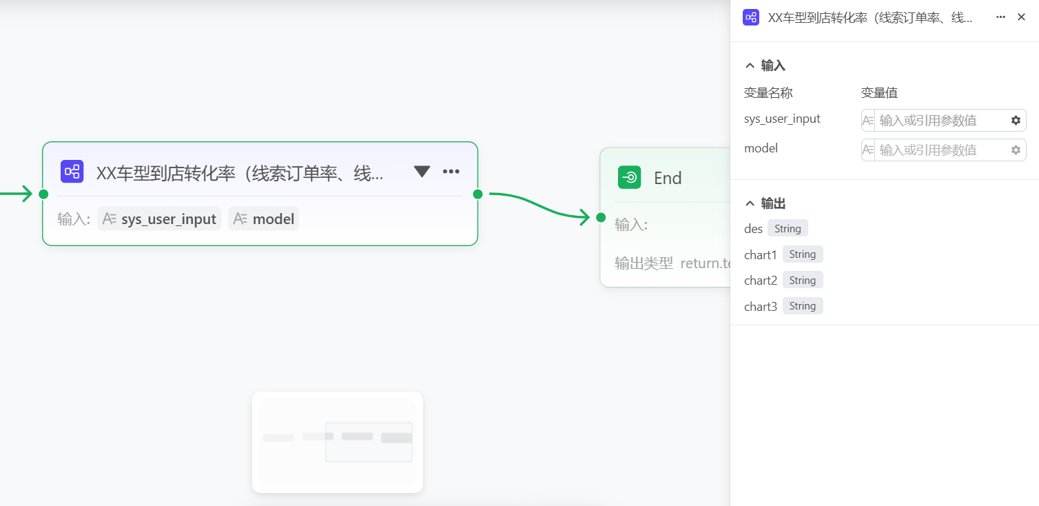Click the purple workflow icon in panel header

pos(750,18)
